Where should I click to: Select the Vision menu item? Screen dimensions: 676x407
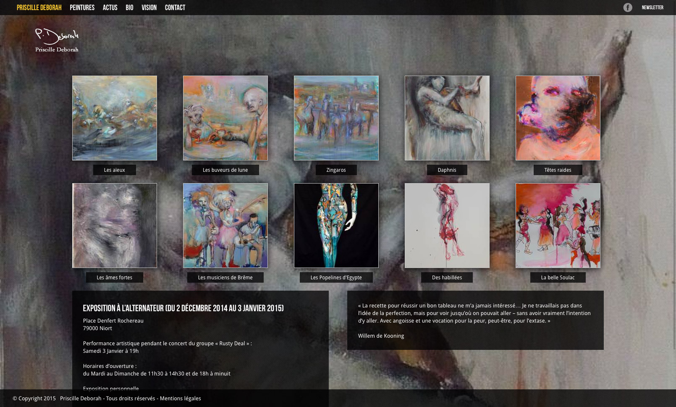(x=149, y=8)
